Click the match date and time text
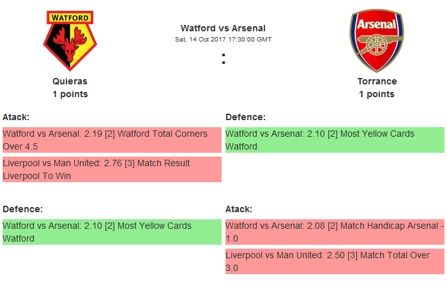 point(223,39)
